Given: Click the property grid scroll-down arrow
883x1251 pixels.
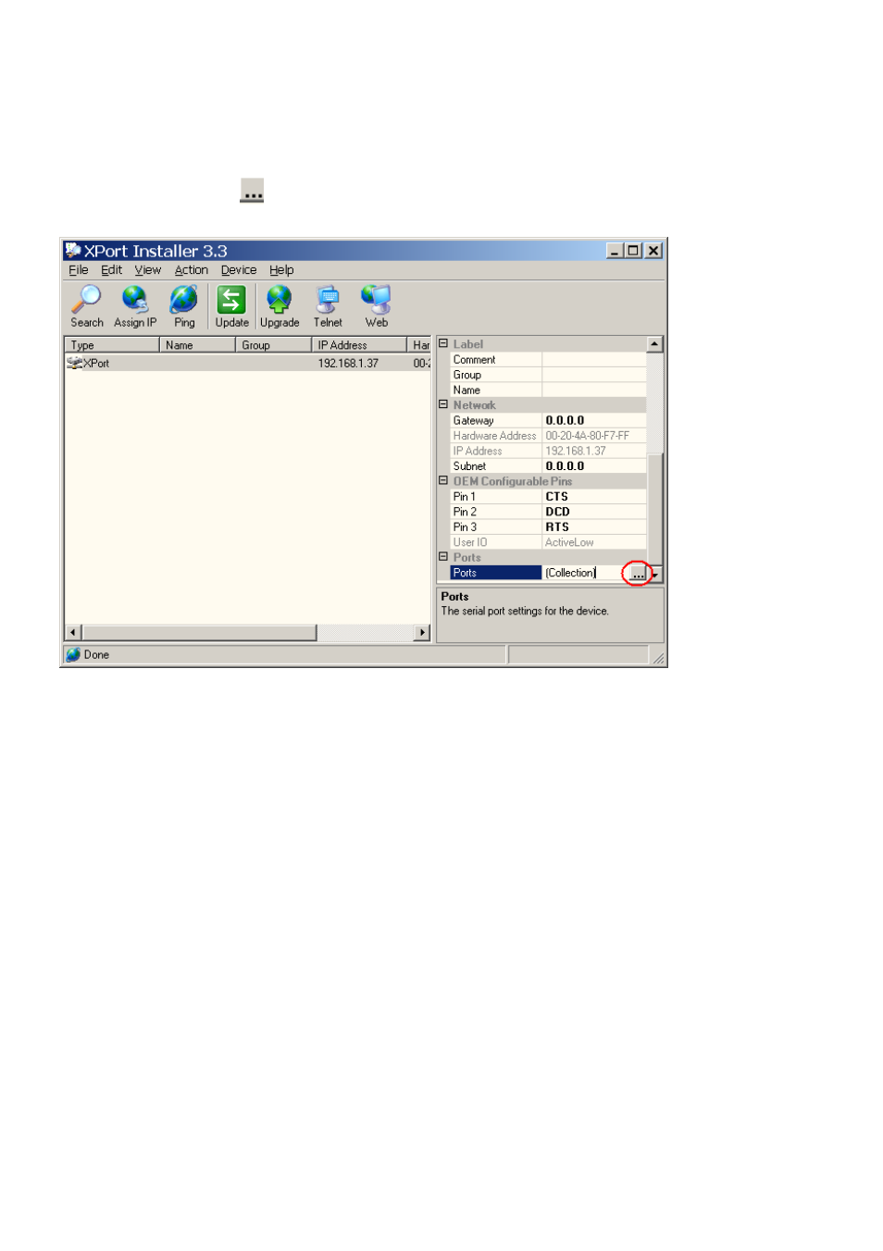Looking at the screenshot, I should pyautogui.click(x=654, y=575).
